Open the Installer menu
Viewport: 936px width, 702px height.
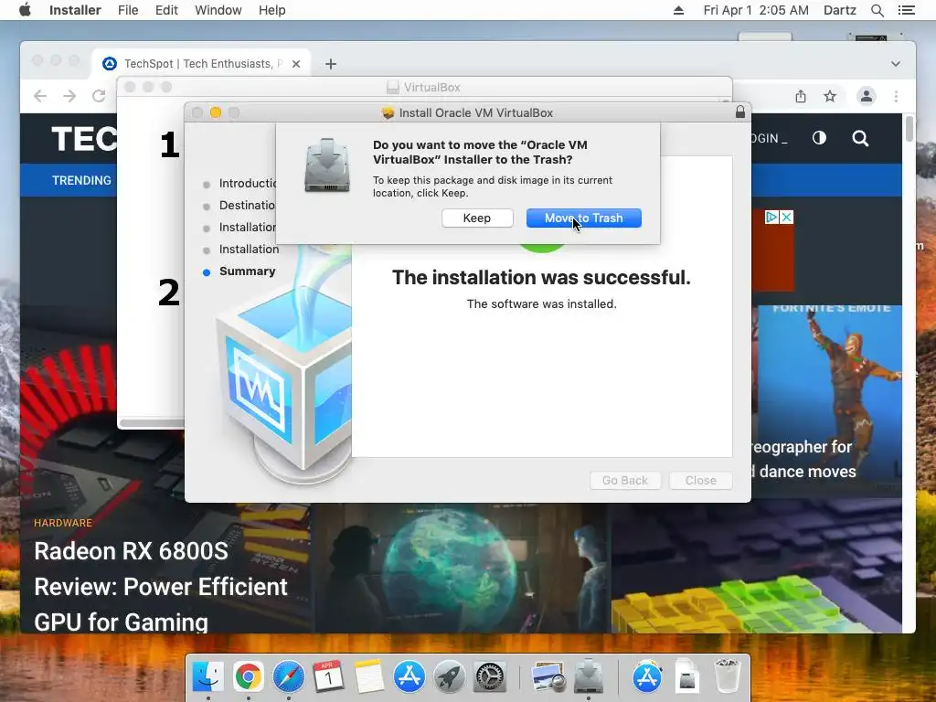coord(75,10)
